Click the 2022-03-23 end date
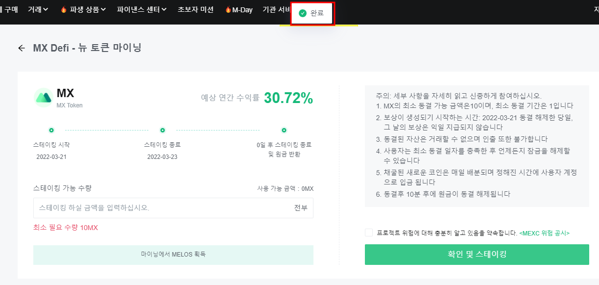Viewport: 599px width, 285px height. pos(162,157)
